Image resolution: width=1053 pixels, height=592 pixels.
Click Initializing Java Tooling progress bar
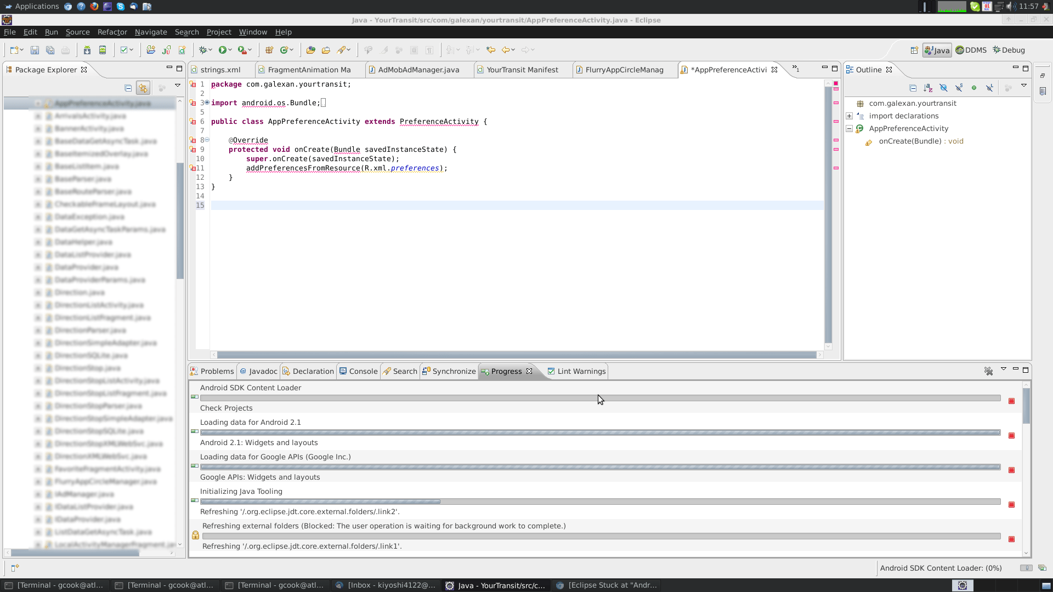pos(601,502)
